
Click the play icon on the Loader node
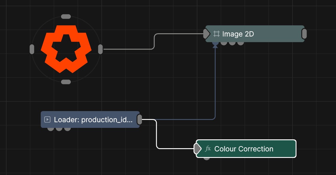[x=47, y=120]
